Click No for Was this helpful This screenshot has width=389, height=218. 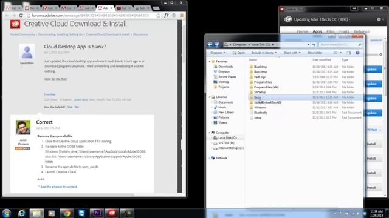(x=77, y=107)
